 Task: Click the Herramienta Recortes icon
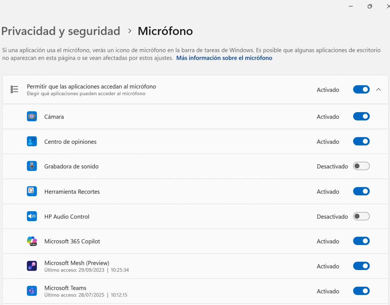point(32,191)
